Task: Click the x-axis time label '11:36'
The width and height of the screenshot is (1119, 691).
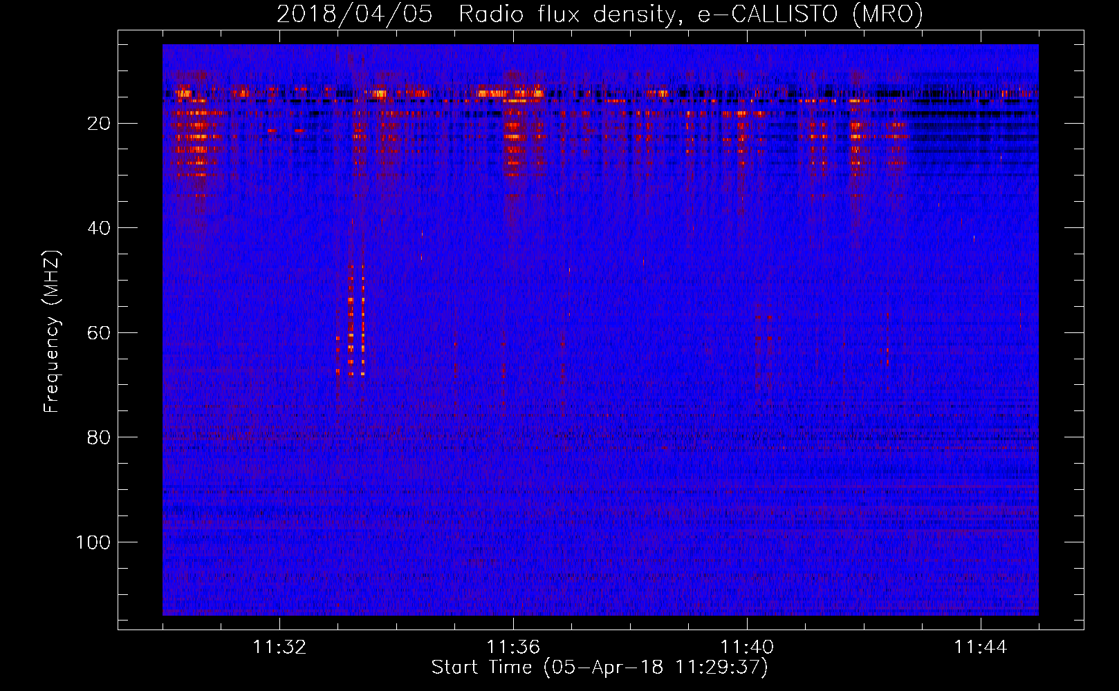Action: click(513, 647)
